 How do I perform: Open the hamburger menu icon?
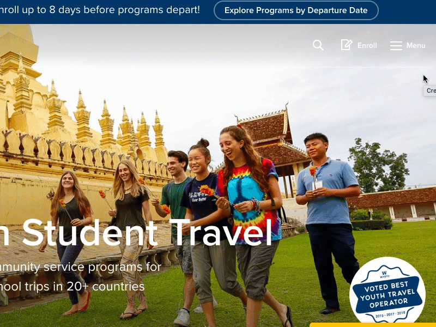[x=396, y=46]
